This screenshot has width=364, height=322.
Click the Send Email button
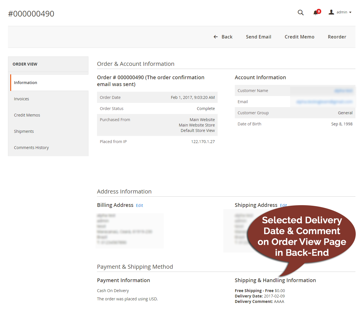(x=258, y=37)
